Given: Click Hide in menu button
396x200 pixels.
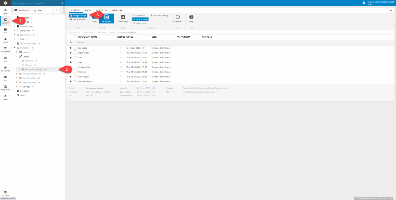Looking at the screenshot, I should (140, 19).
